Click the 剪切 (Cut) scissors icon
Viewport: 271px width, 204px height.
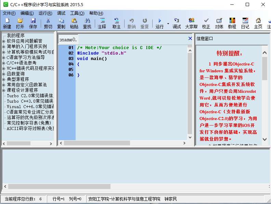[x=48, y=23]
